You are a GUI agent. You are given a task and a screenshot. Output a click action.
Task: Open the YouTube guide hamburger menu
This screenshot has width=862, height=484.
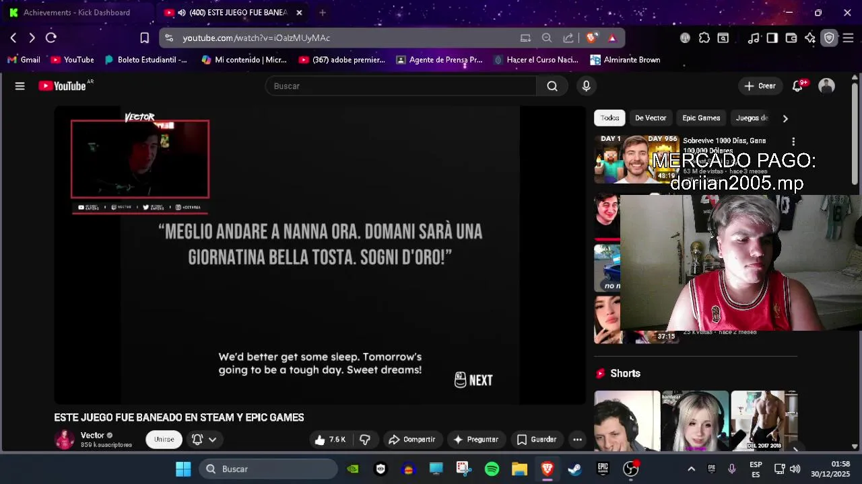(20, 86)
